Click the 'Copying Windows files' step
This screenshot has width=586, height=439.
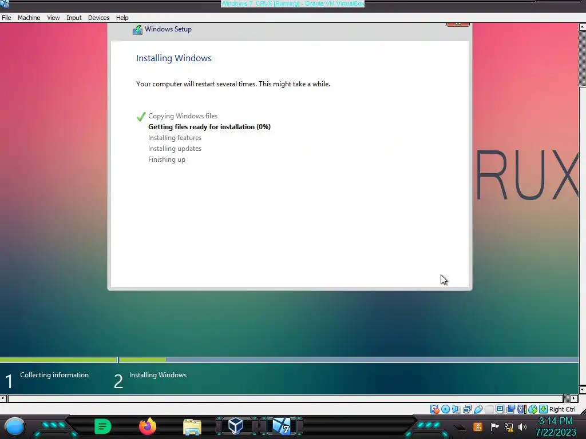(183, 116)
